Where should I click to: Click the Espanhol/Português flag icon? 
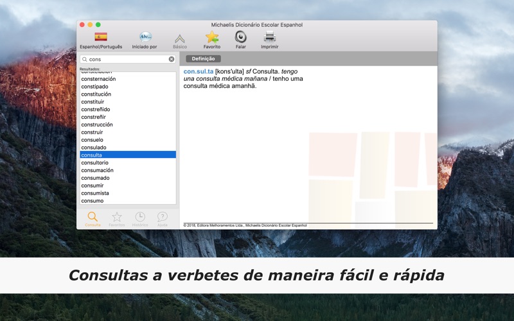pos(101,37)
